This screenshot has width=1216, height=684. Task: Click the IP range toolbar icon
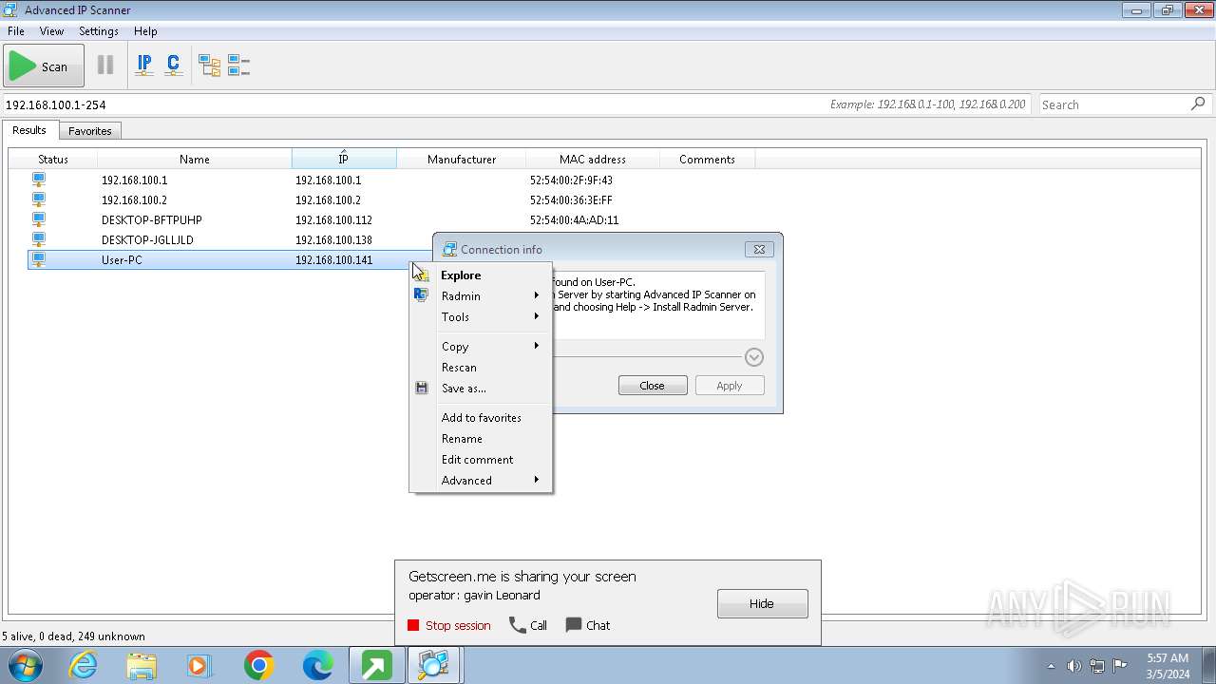pos(144,66)
